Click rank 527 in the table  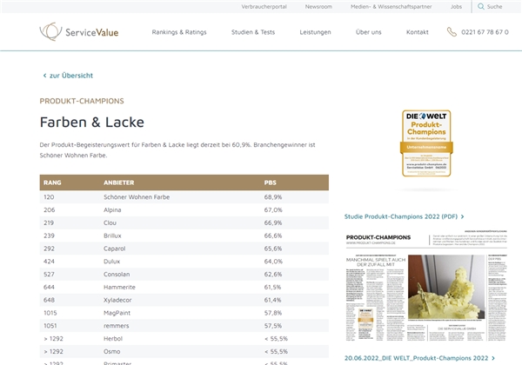point(49,275)
